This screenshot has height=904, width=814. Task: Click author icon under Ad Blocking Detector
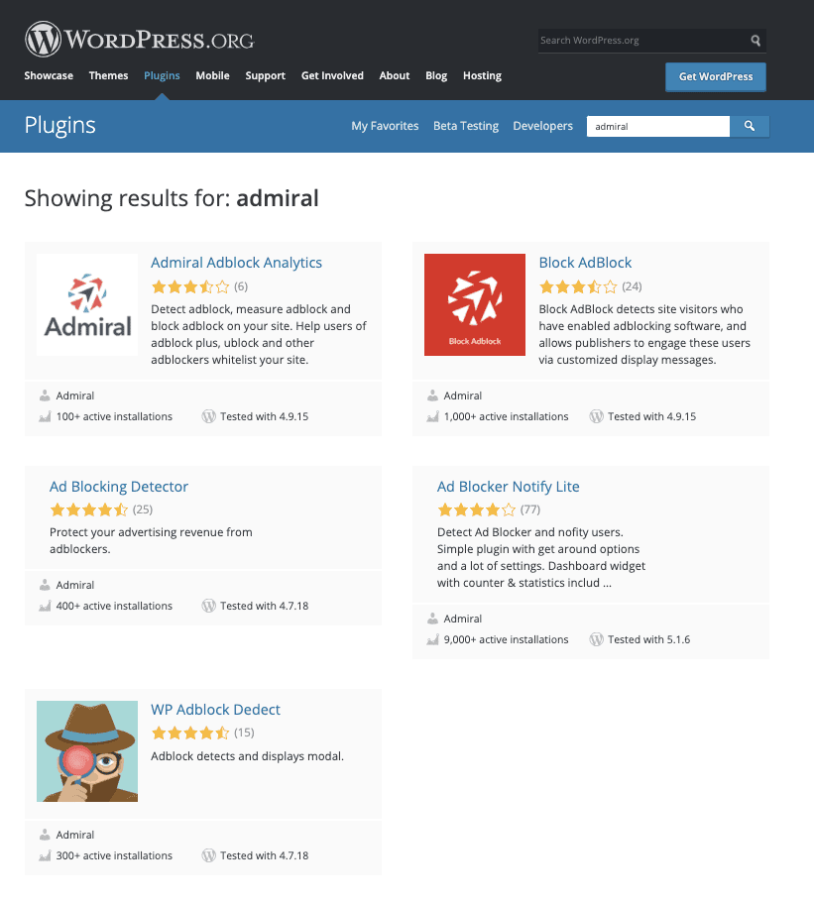pos(45,585)
